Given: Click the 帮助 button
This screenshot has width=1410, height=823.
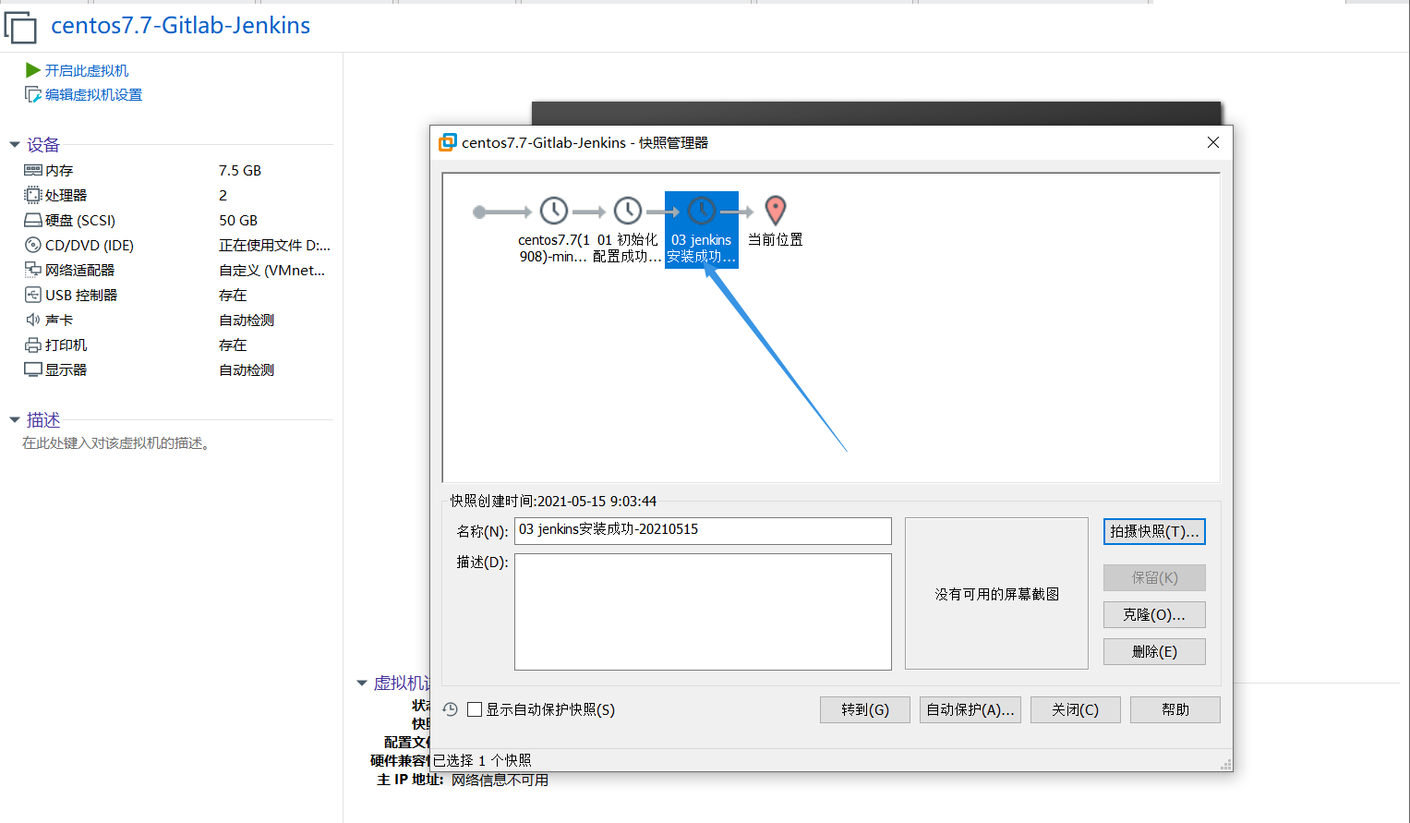Looking at the screenshot, I should click(1175, 709).
